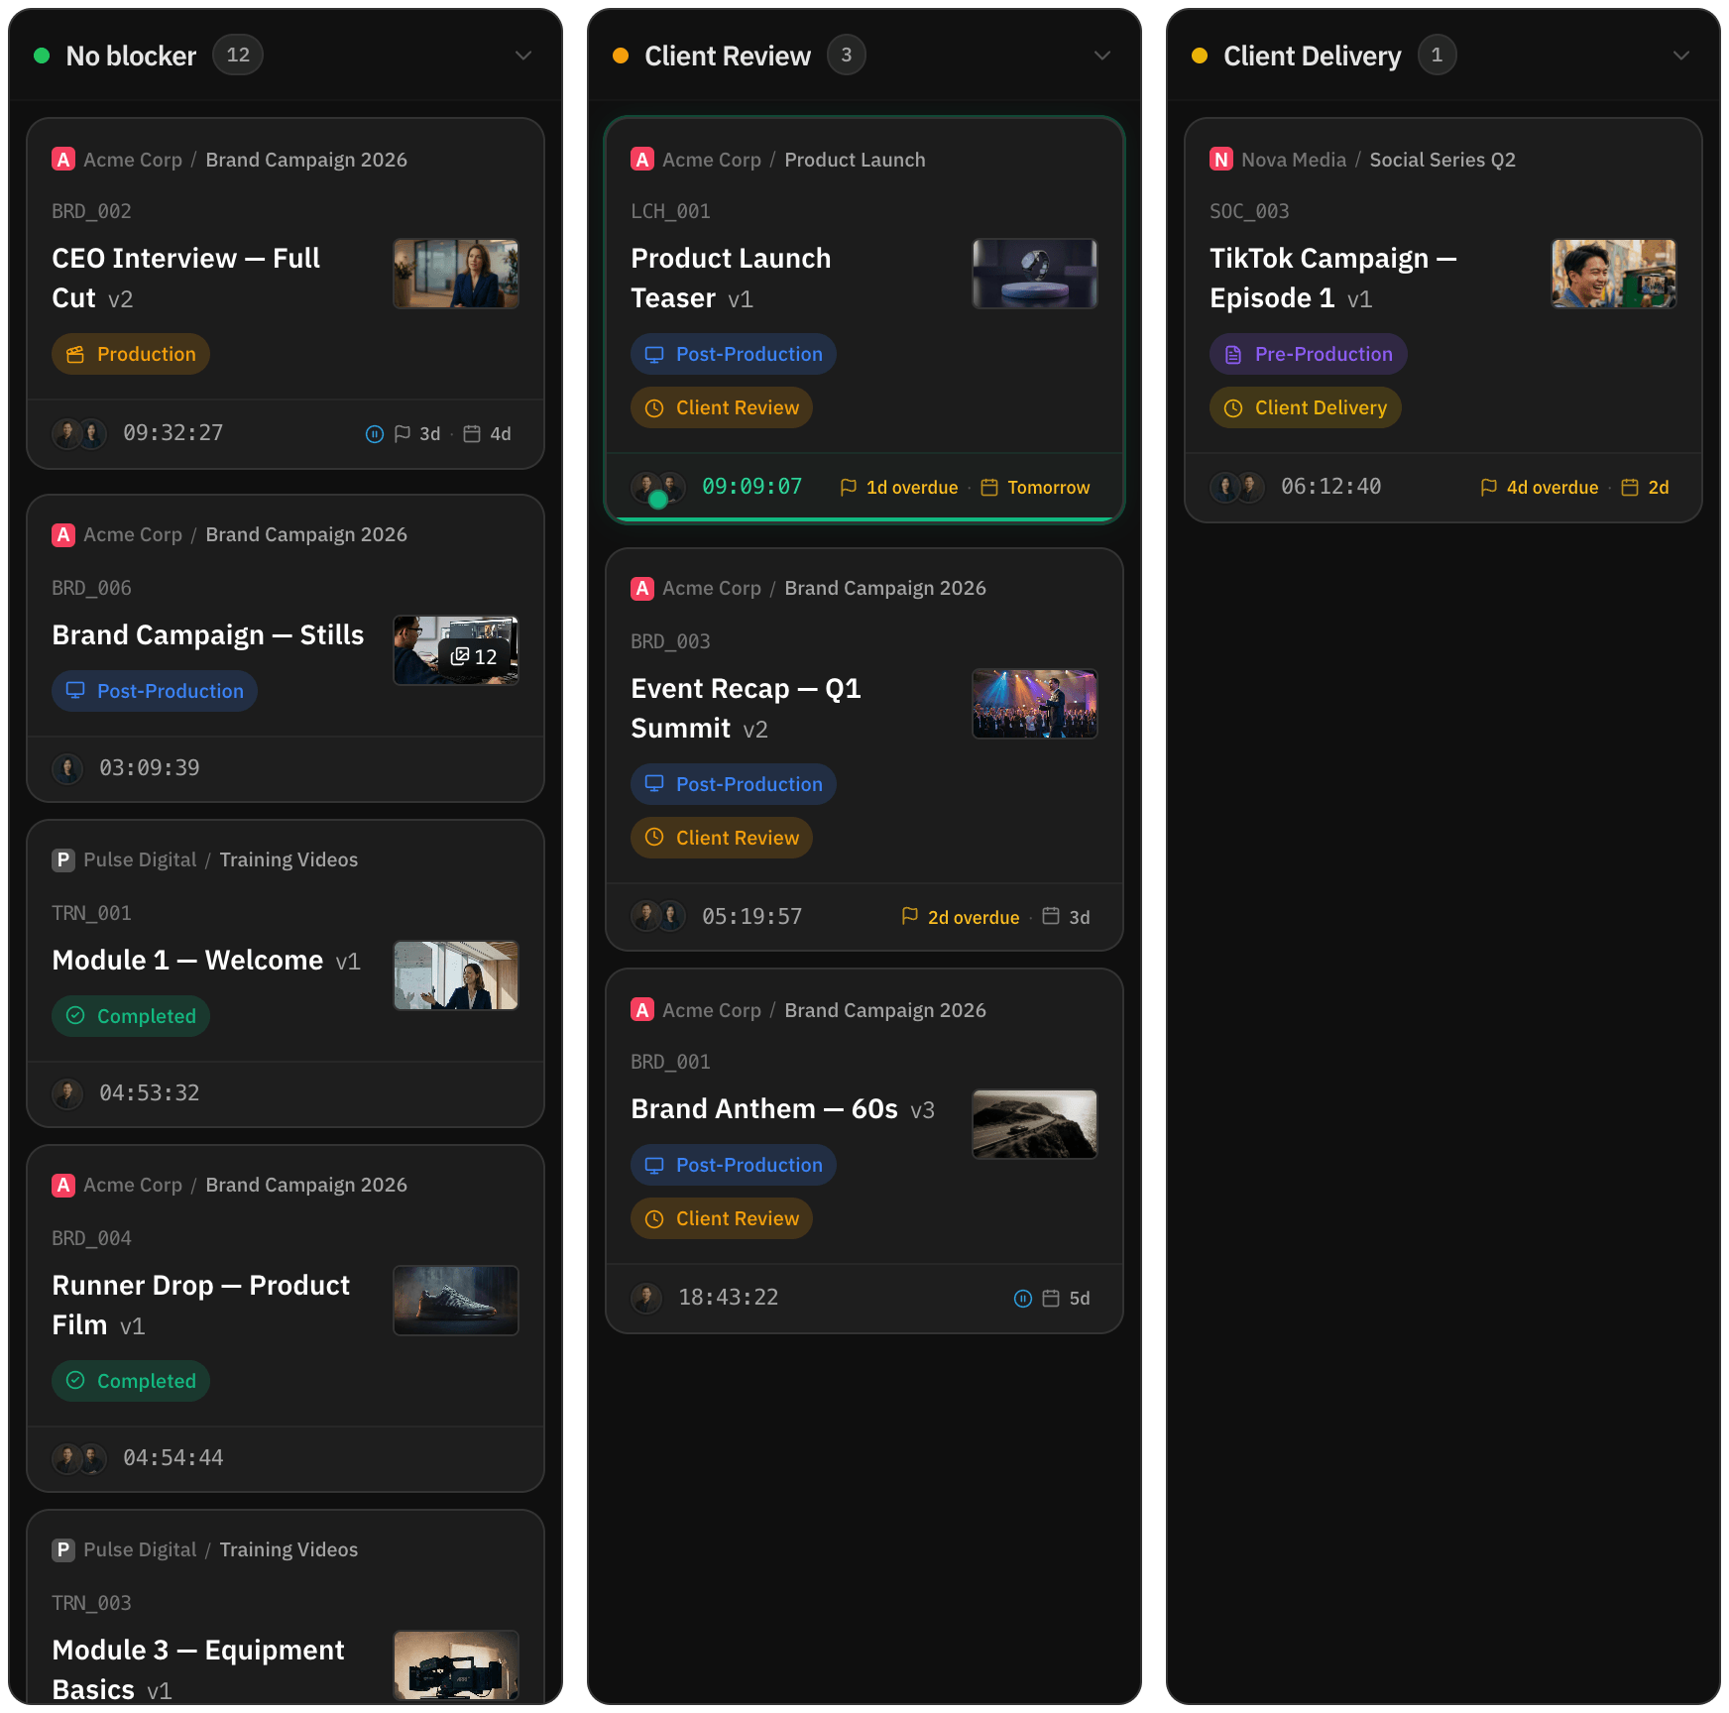This screenshot has width=1729, height=1713.
Task: Click the calendar icon on Event Recap card footer
Action: (x=1052, y=917)
